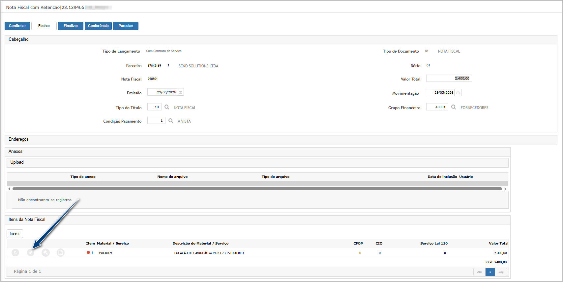Image resolution: width=563 pixels, height=282 pixels.
Task: Click the edit pencil icon for item 19000009
Action: point(31,252)
